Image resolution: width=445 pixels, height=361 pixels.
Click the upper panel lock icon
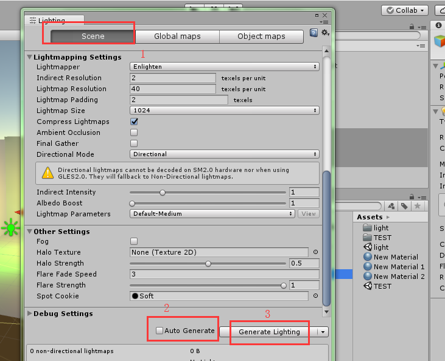[412, 27]
